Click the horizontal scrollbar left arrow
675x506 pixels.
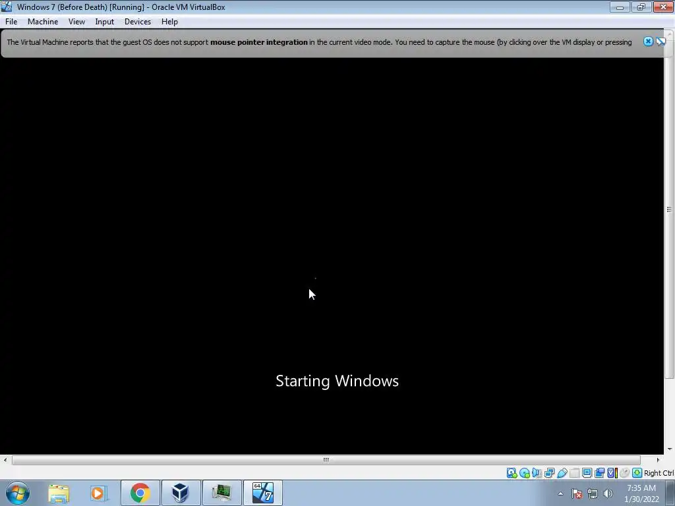(x=5, y=460)
